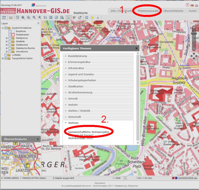
Task: Click the map layer lock icon
Action: click(x=62, y=18)
